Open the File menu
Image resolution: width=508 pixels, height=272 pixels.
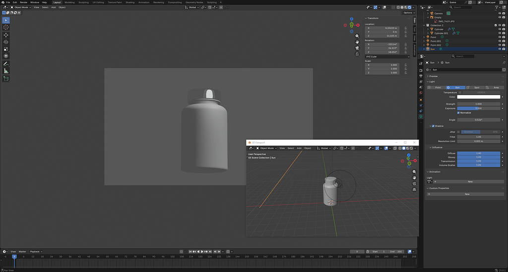[8, 2]
